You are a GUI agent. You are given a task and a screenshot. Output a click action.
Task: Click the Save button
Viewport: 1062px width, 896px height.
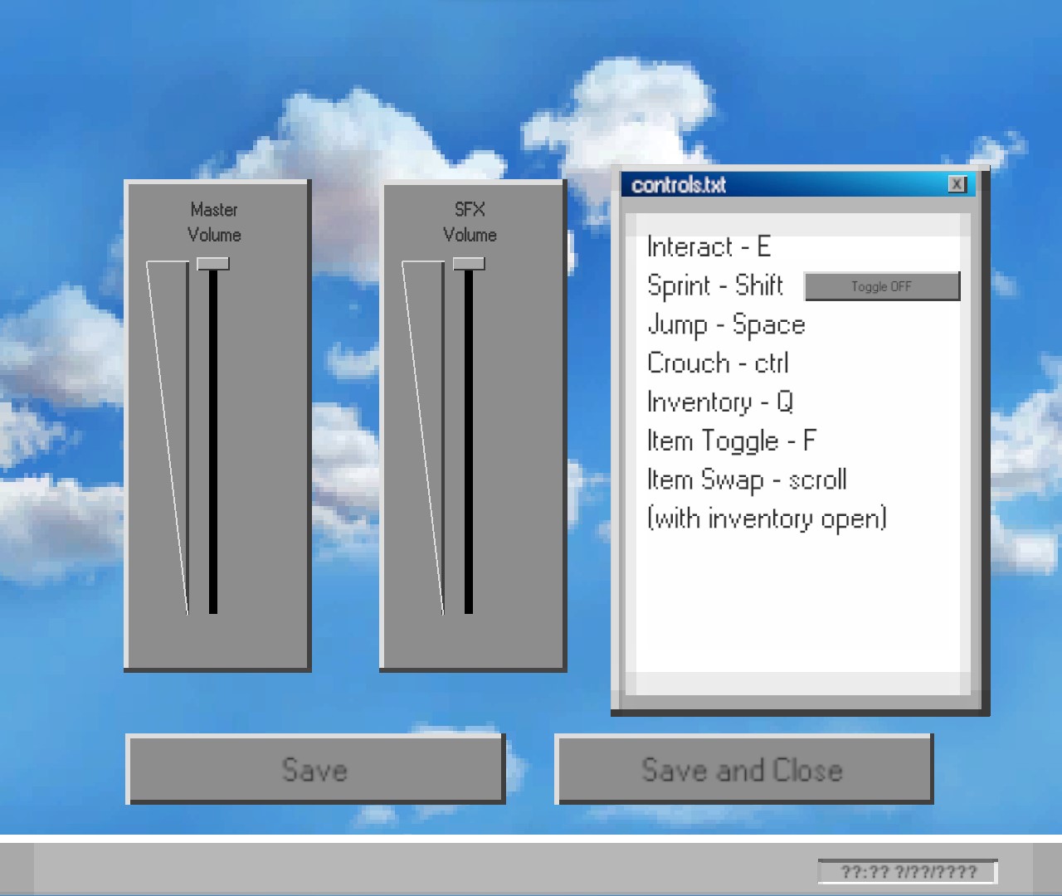pyautogui.click(x=315, y=769)
